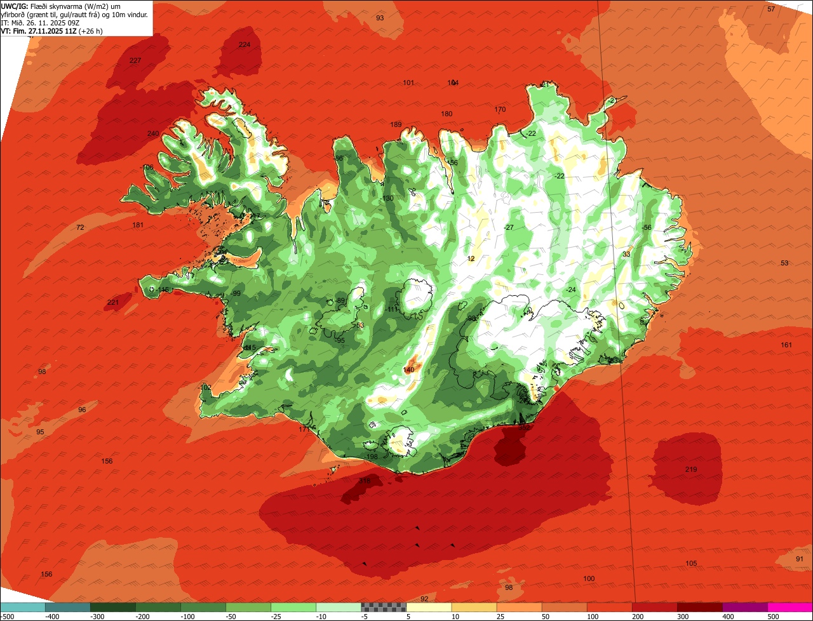Click the flux value 140 in the southern highlands
The height and width of the screenshot is (621, 813).
[409, 370]
